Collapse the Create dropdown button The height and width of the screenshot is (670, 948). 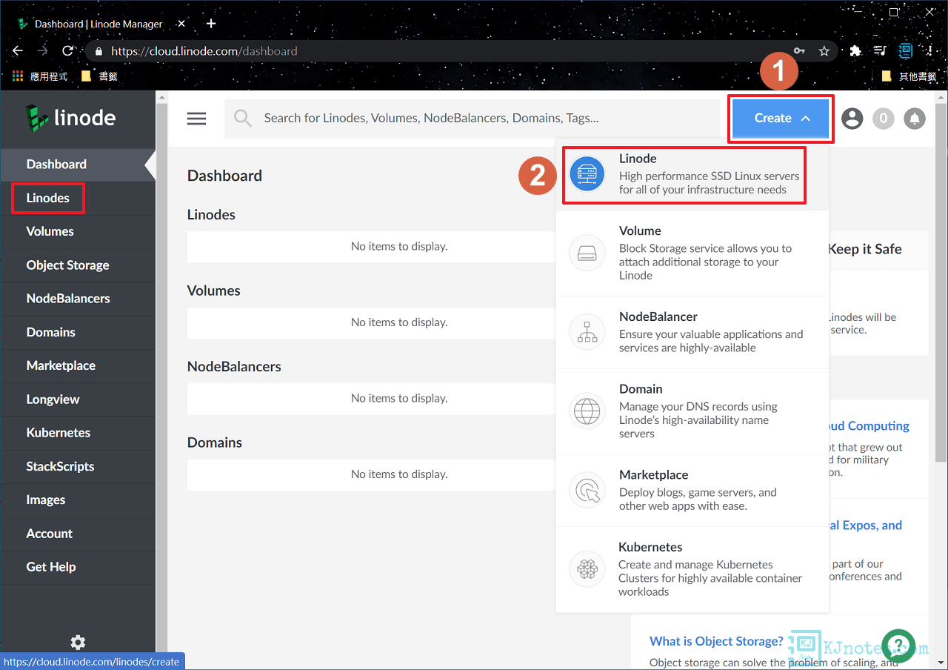click(782, 118)
